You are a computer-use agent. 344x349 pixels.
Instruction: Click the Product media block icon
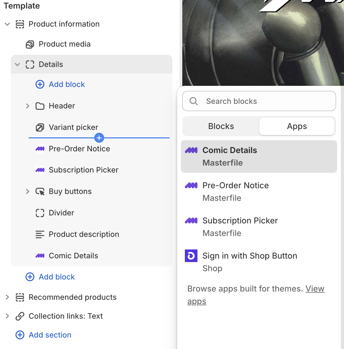click(30, 44)
